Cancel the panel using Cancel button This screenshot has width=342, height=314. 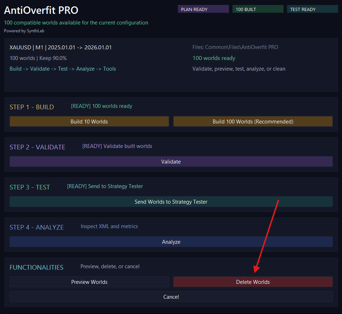click(171, 297)
